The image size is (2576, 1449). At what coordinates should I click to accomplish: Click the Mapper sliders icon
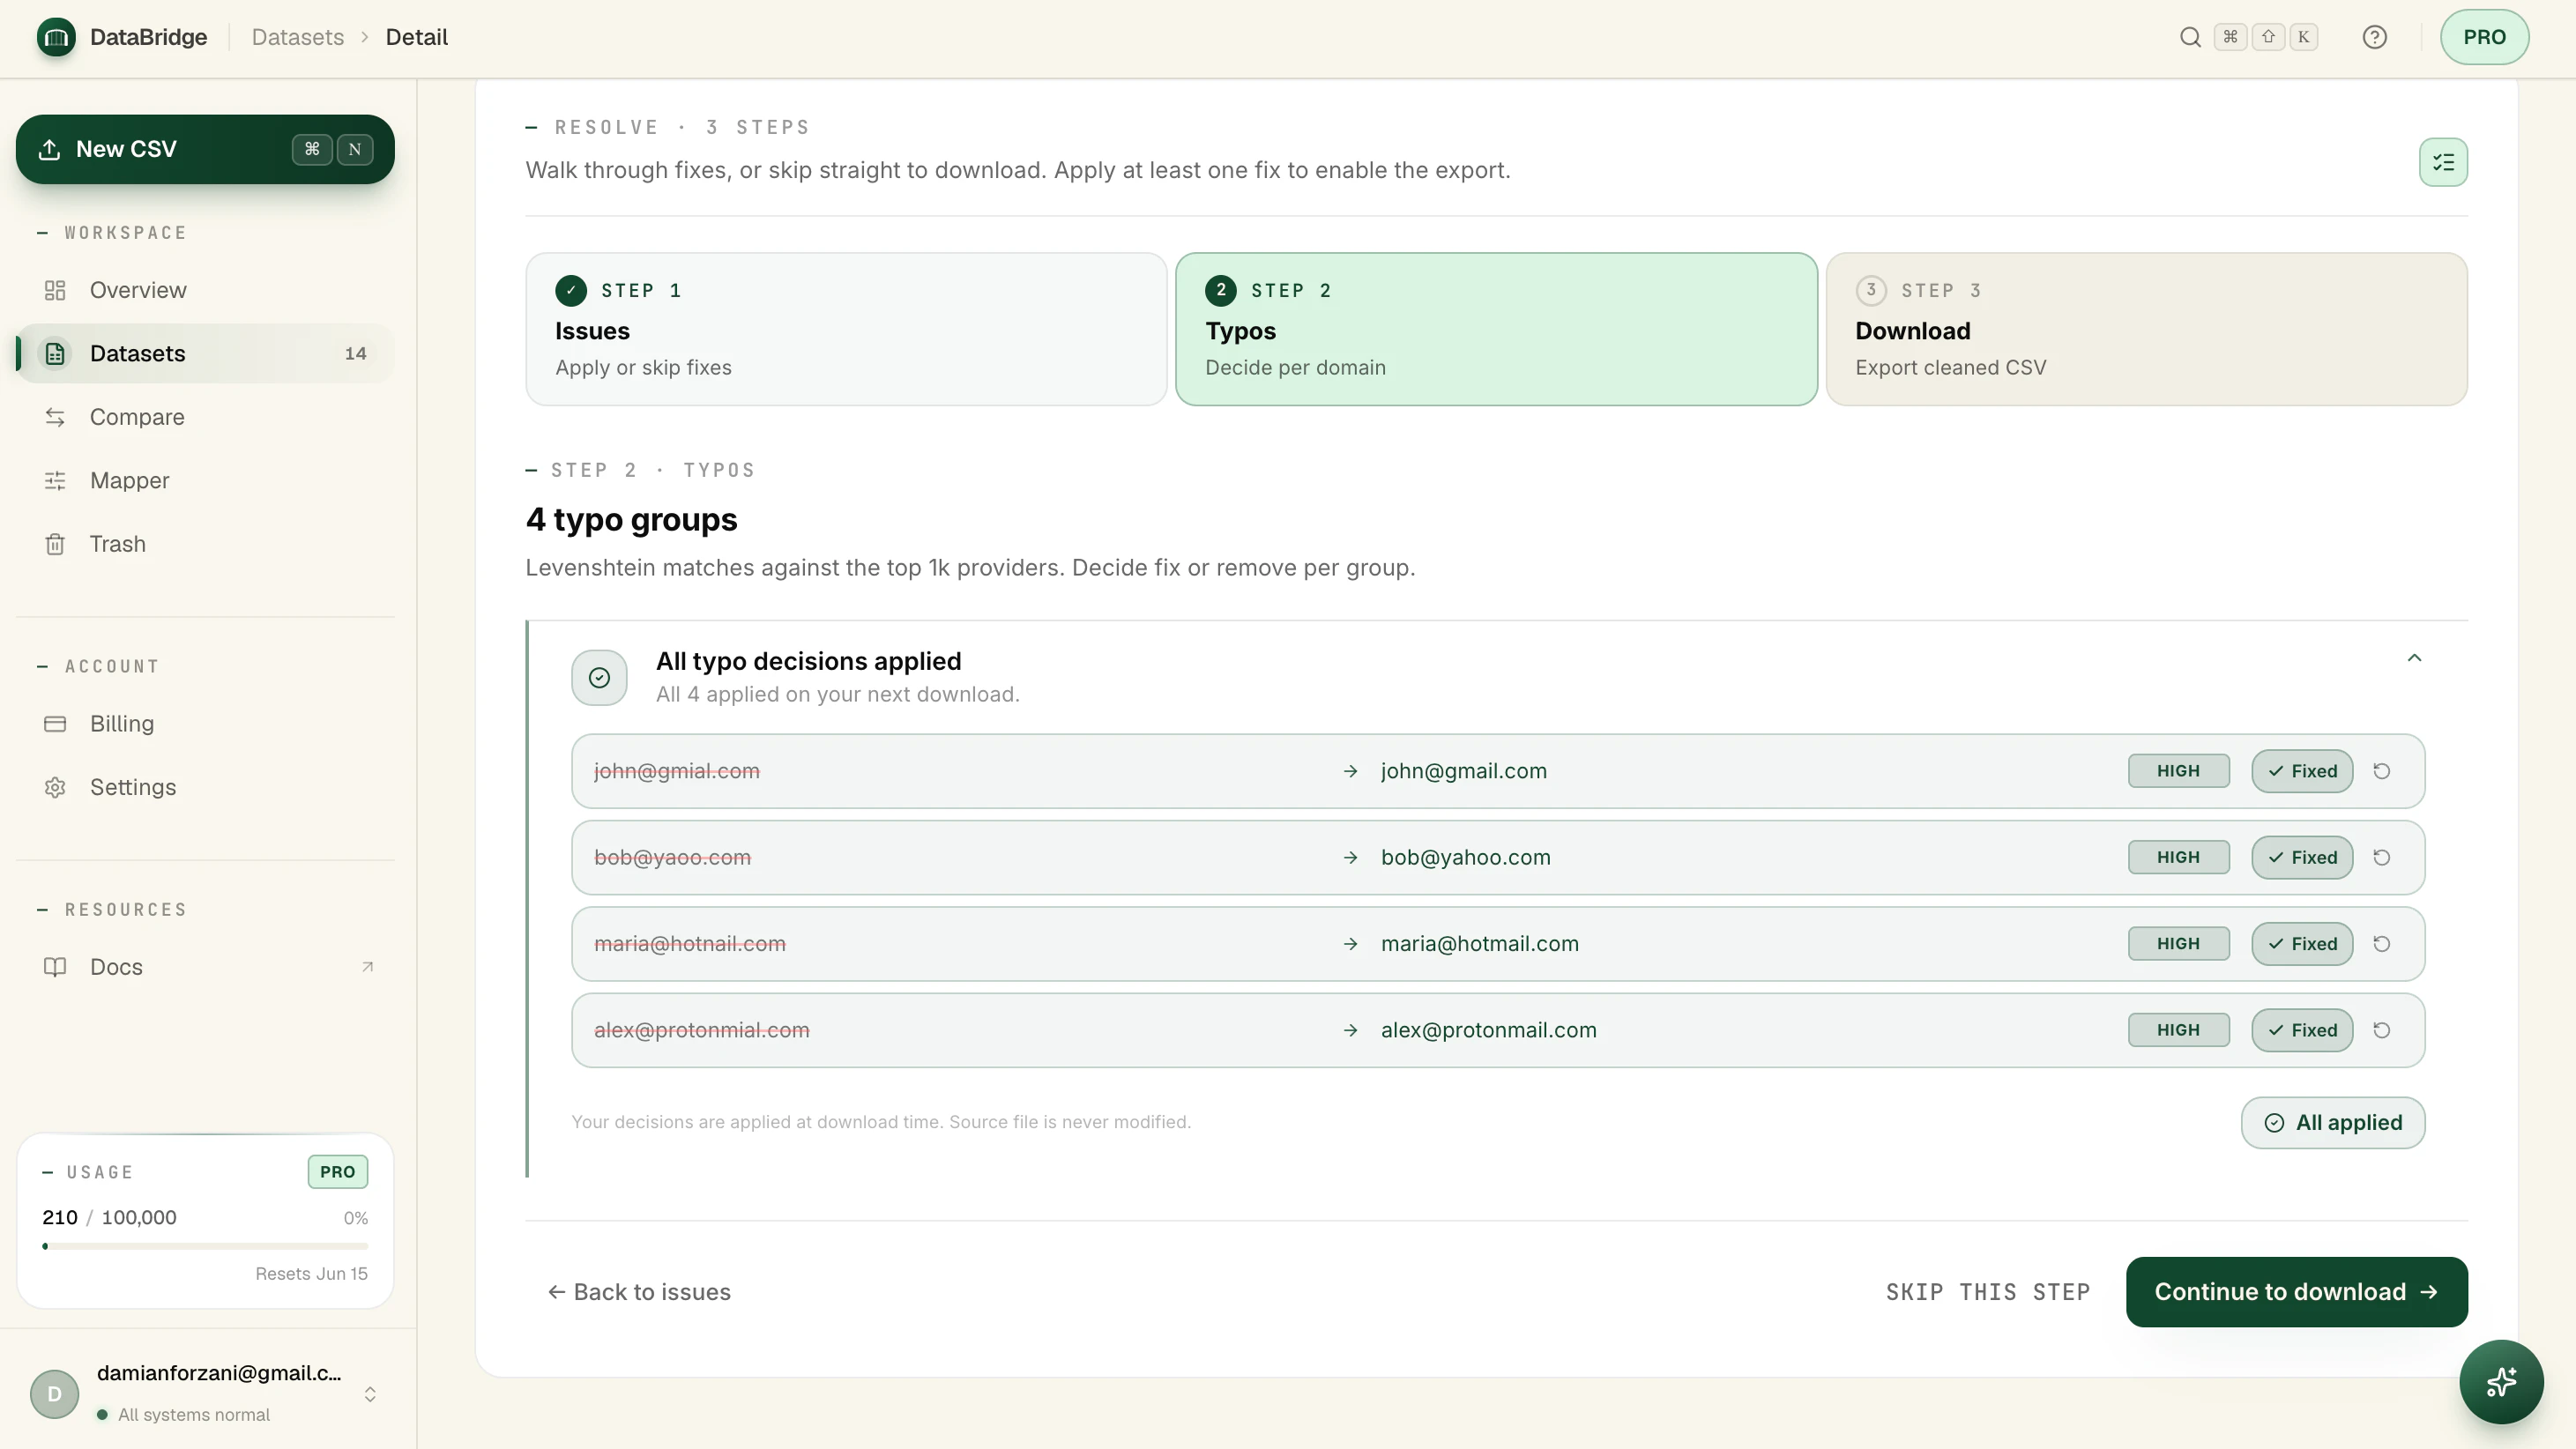point(55,481)
